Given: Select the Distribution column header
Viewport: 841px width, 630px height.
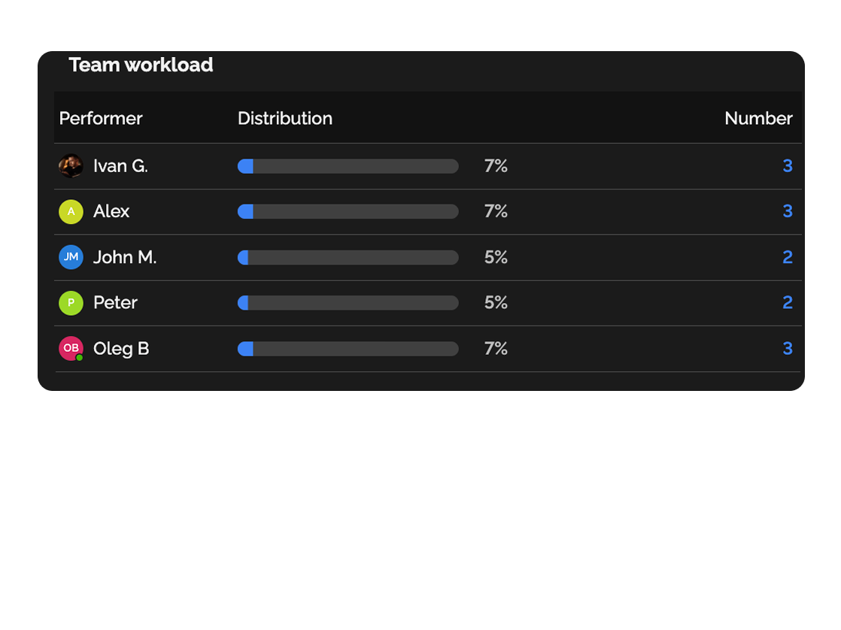Looking at the screenshot, I should point(285,118).
